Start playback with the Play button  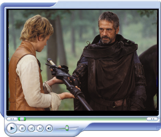click(12, 128)
